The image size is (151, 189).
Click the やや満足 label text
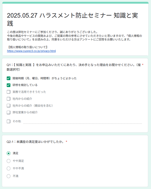(x=18, y=161)
